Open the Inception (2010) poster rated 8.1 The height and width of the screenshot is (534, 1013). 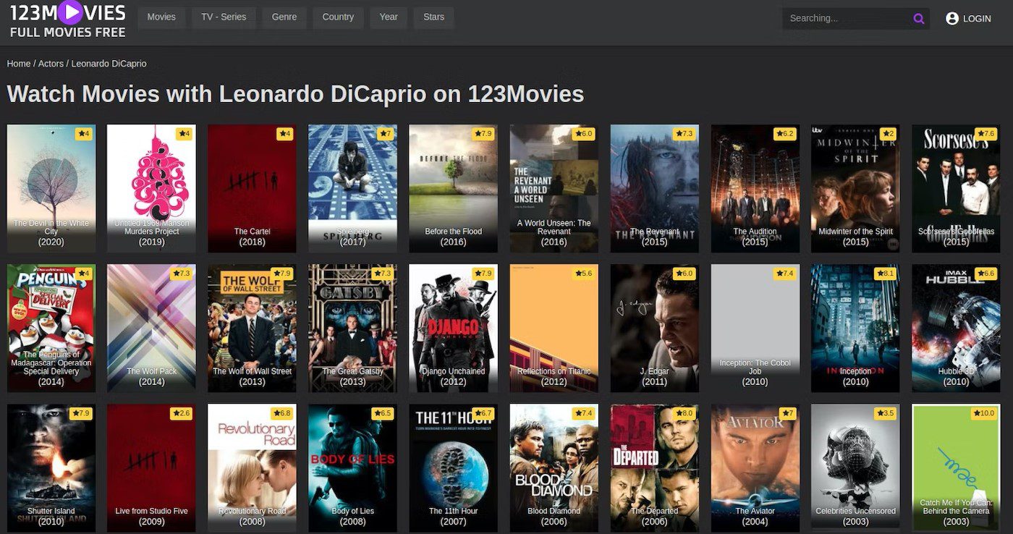click(x=855, y=328)
